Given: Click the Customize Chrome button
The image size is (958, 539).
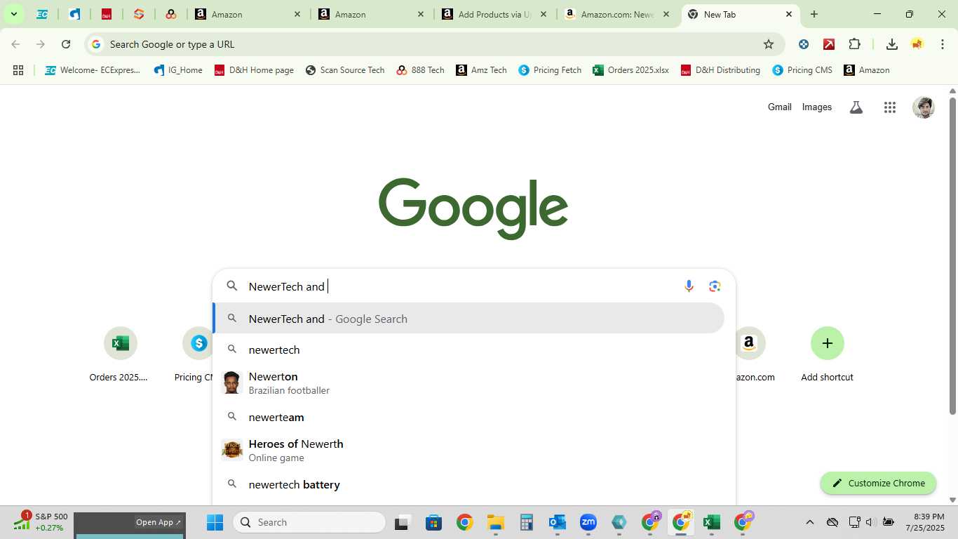Looking at the screenshot, I should (878, 483).
